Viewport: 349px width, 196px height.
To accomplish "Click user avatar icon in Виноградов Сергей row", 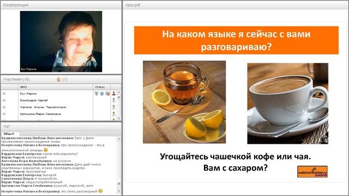I will tap(114, 100).
